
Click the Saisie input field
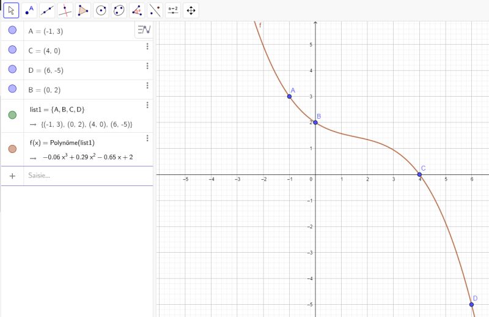(x=88, y=176)
